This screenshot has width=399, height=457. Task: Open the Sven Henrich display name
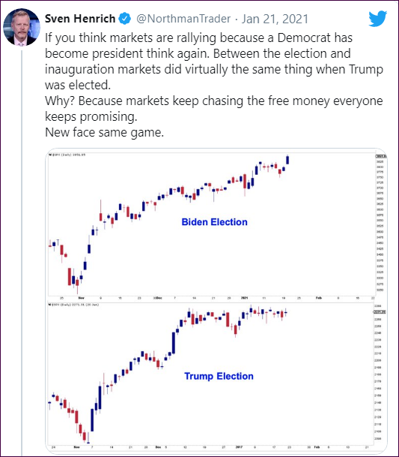tap(80, 19)
